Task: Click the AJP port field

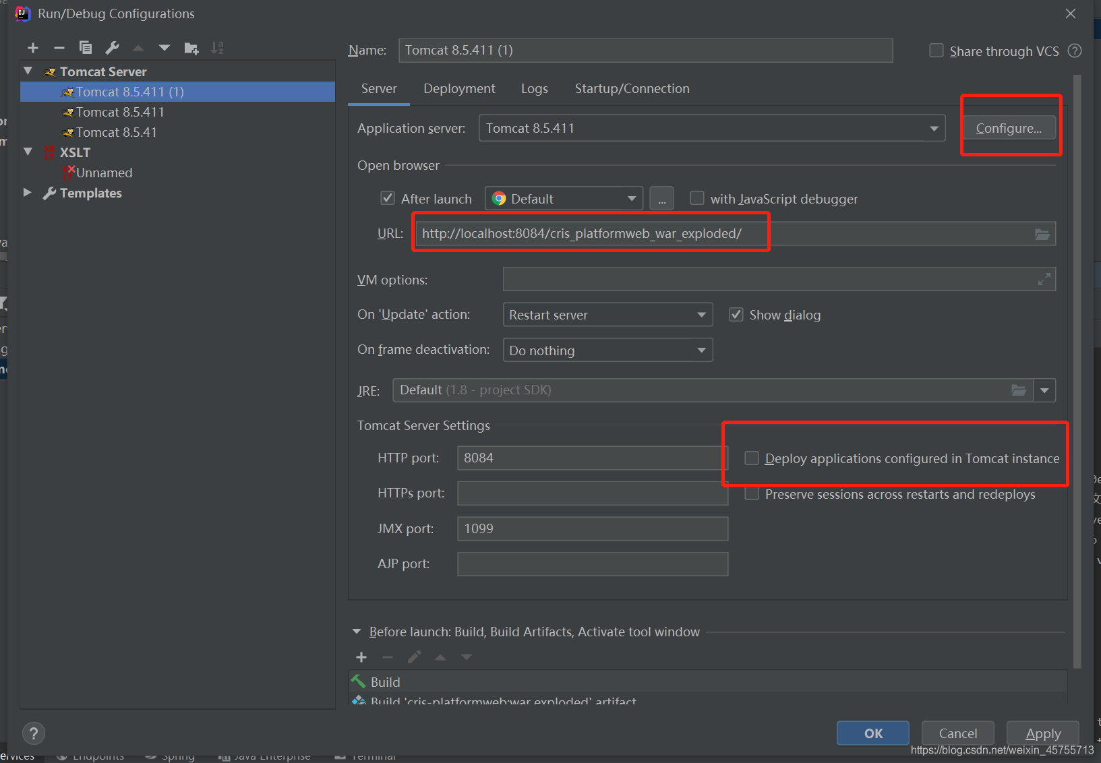Action: pos(593,564)
